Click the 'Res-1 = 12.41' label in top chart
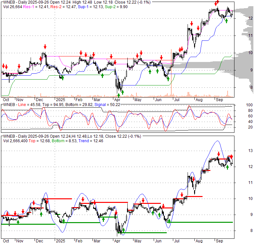Screen dimensions: 254x243 coord(36,7)
